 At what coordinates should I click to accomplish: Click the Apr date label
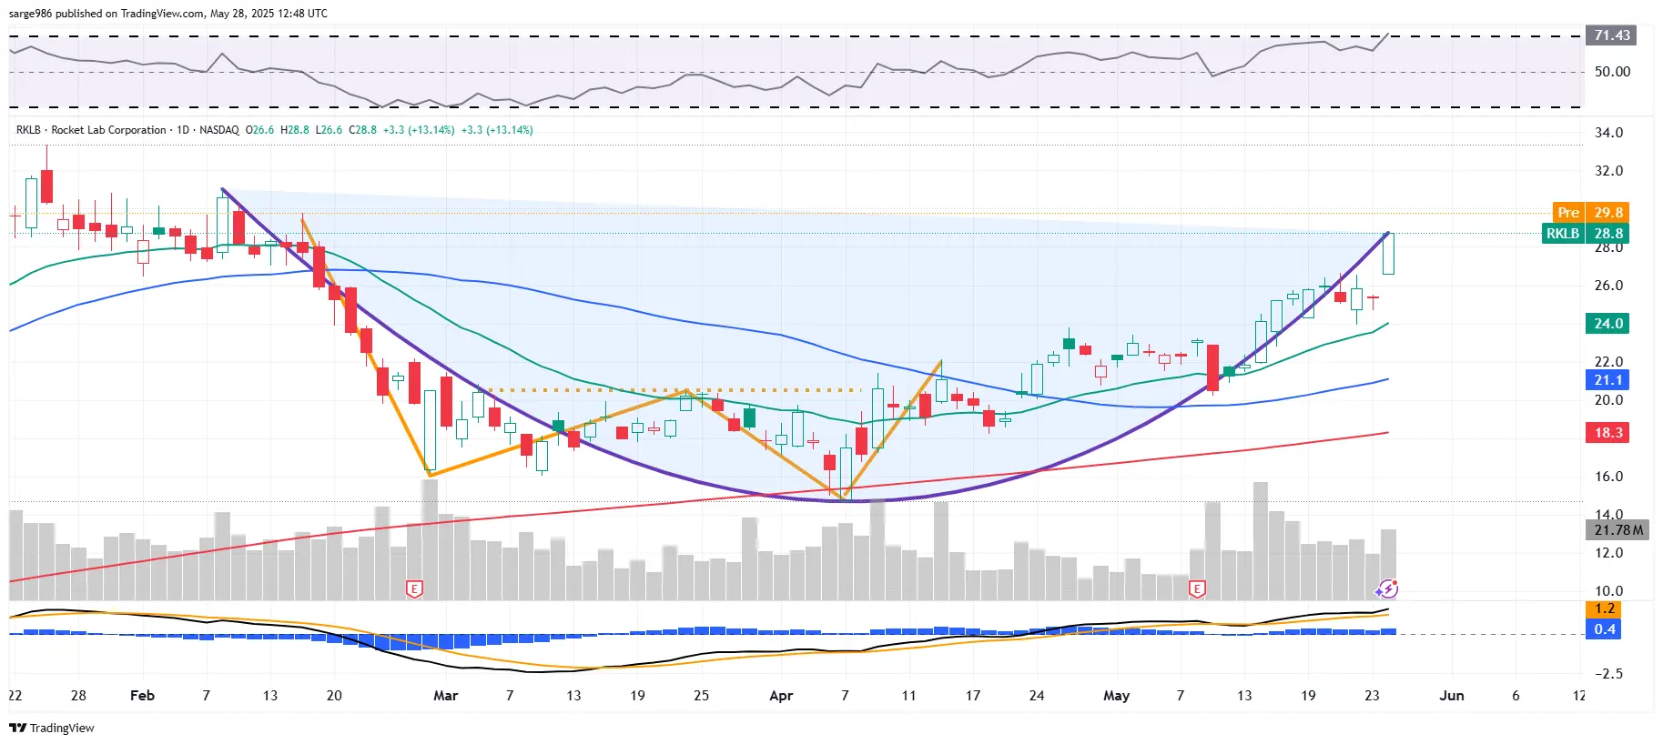point(781,696)
